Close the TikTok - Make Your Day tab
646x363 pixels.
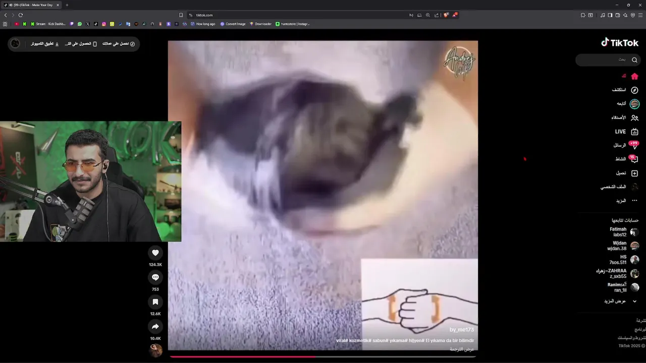[58, 5]
